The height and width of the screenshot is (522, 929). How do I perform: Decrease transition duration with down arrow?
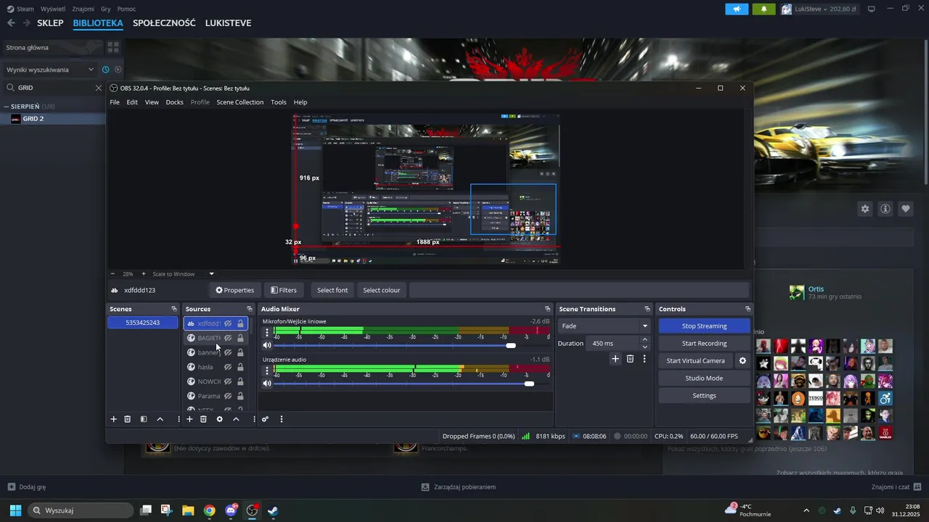coord(645,347)
